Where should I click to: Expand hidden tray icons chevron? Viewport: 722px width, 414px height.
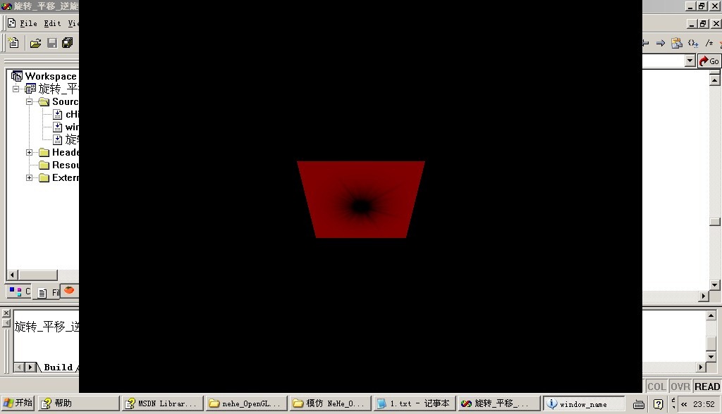tap(684, 404)
